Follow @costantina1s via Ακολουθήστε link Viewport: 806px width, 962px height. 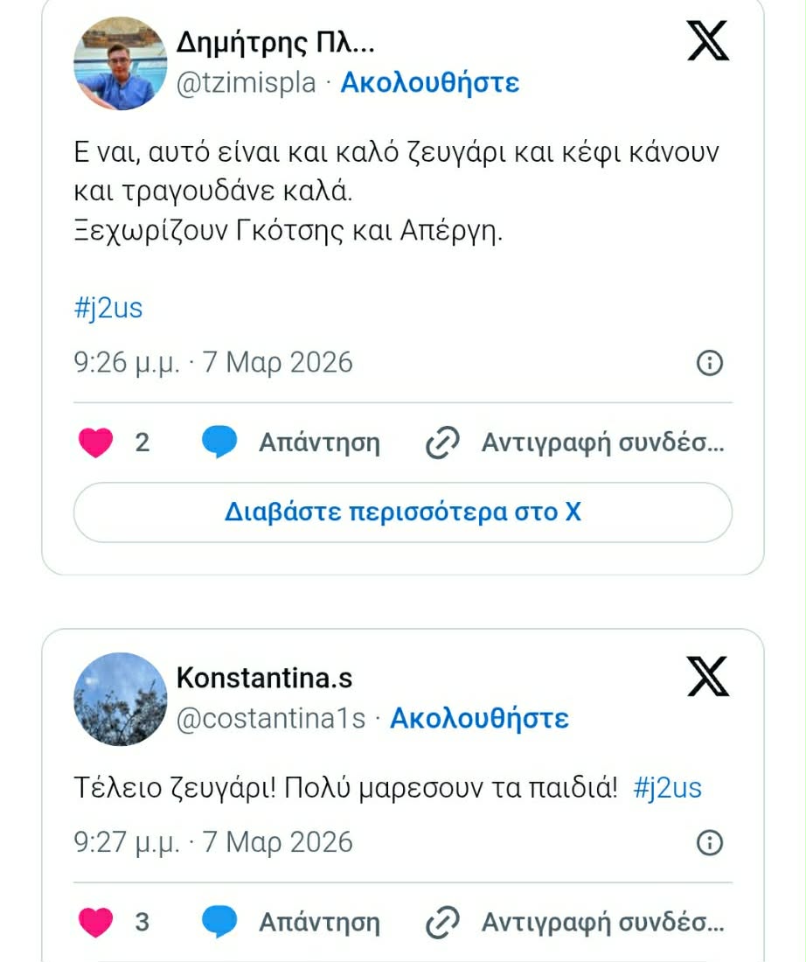479,719
